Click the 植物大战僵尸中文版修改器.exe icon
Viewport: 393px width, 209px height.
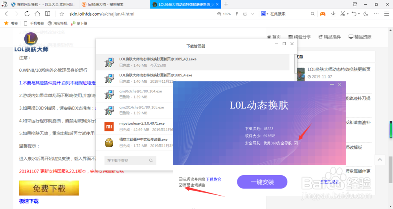click(x=109, y=142)
